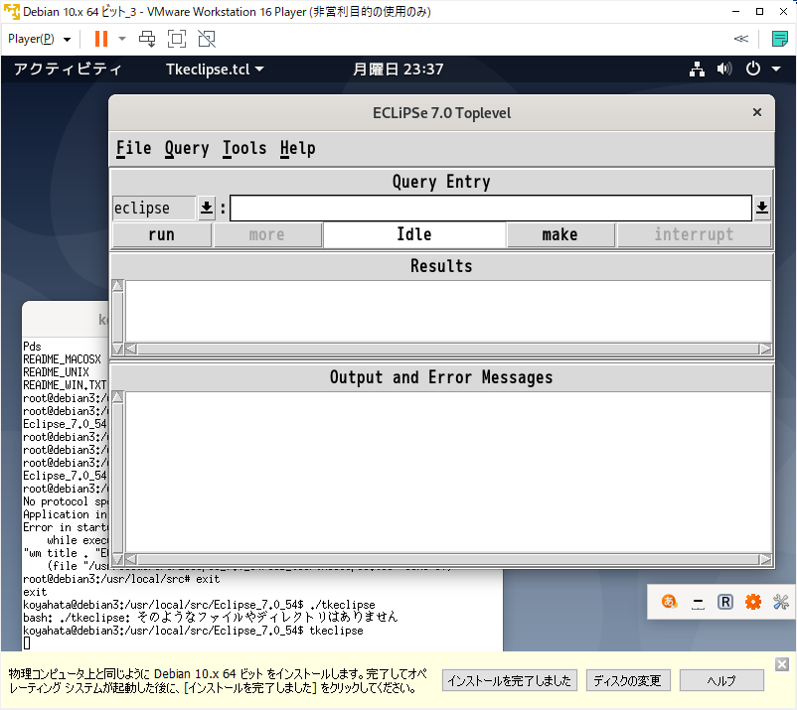Image resolution: width=797 pixels, height=710 pixels.
Task: Open the Help menu in ECLiPSe
Action: 298,148
